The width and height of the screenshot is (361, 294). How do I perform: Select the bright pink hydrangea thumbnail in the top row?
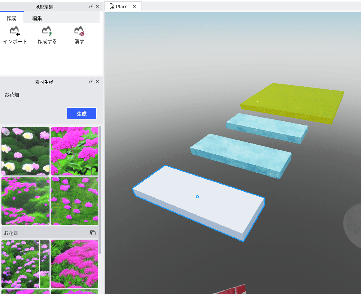tap(75, 151)
